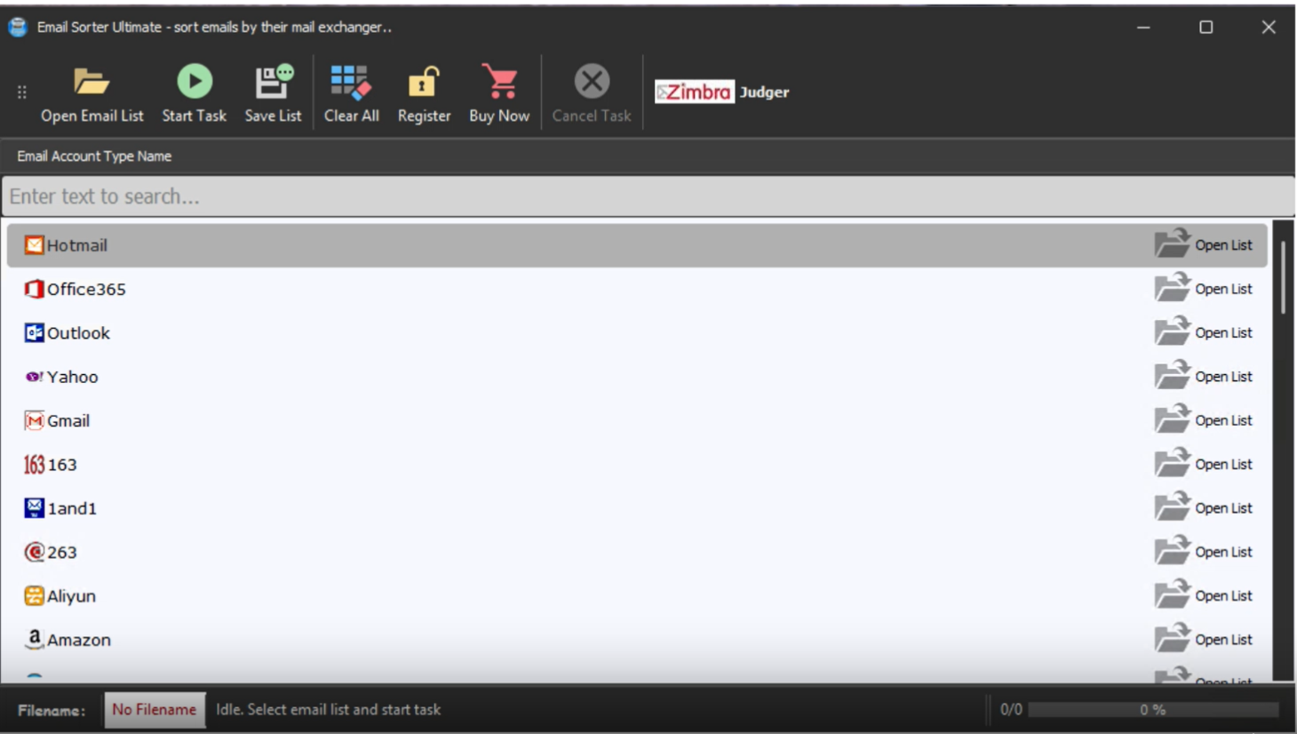
Task: Click the Cancel Task toolbar button
Action: tap(592, 93)
